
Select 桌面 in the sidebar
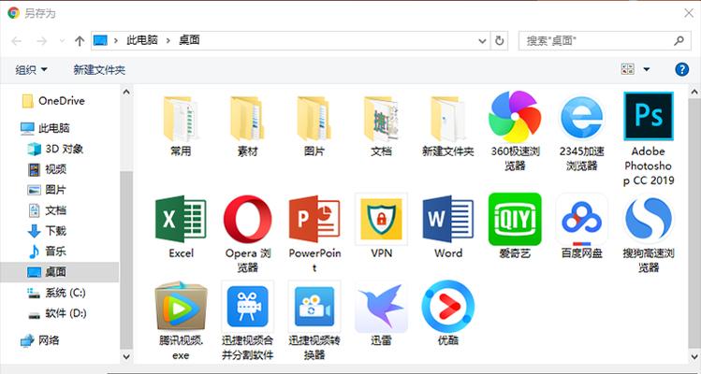tap(60, 272)
